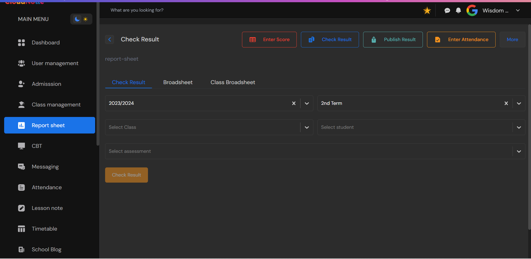This screenshot has width=531, height=259.
Task: Open the notifications bell
Action: [458, 10]
